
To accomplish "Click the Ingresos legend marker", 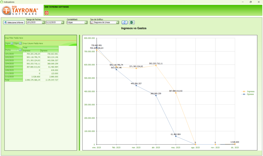I will (244, 91).
